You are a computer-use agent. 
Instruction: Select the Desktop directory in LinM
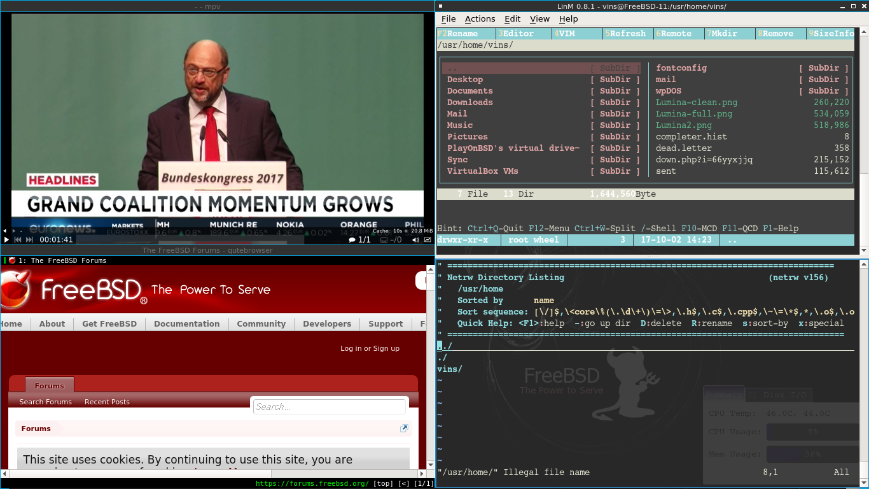541,80
